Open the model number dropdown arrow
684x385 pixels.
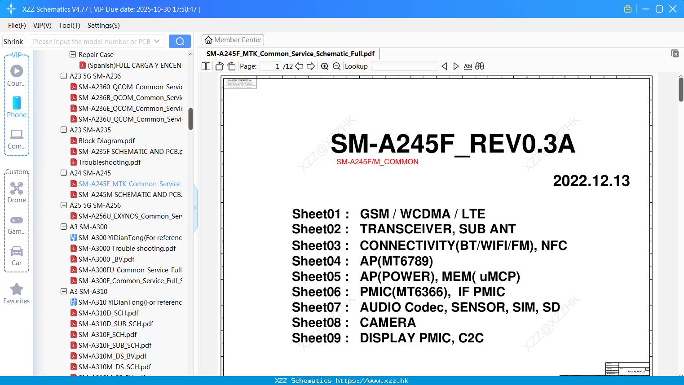click(x=157, y=41)
